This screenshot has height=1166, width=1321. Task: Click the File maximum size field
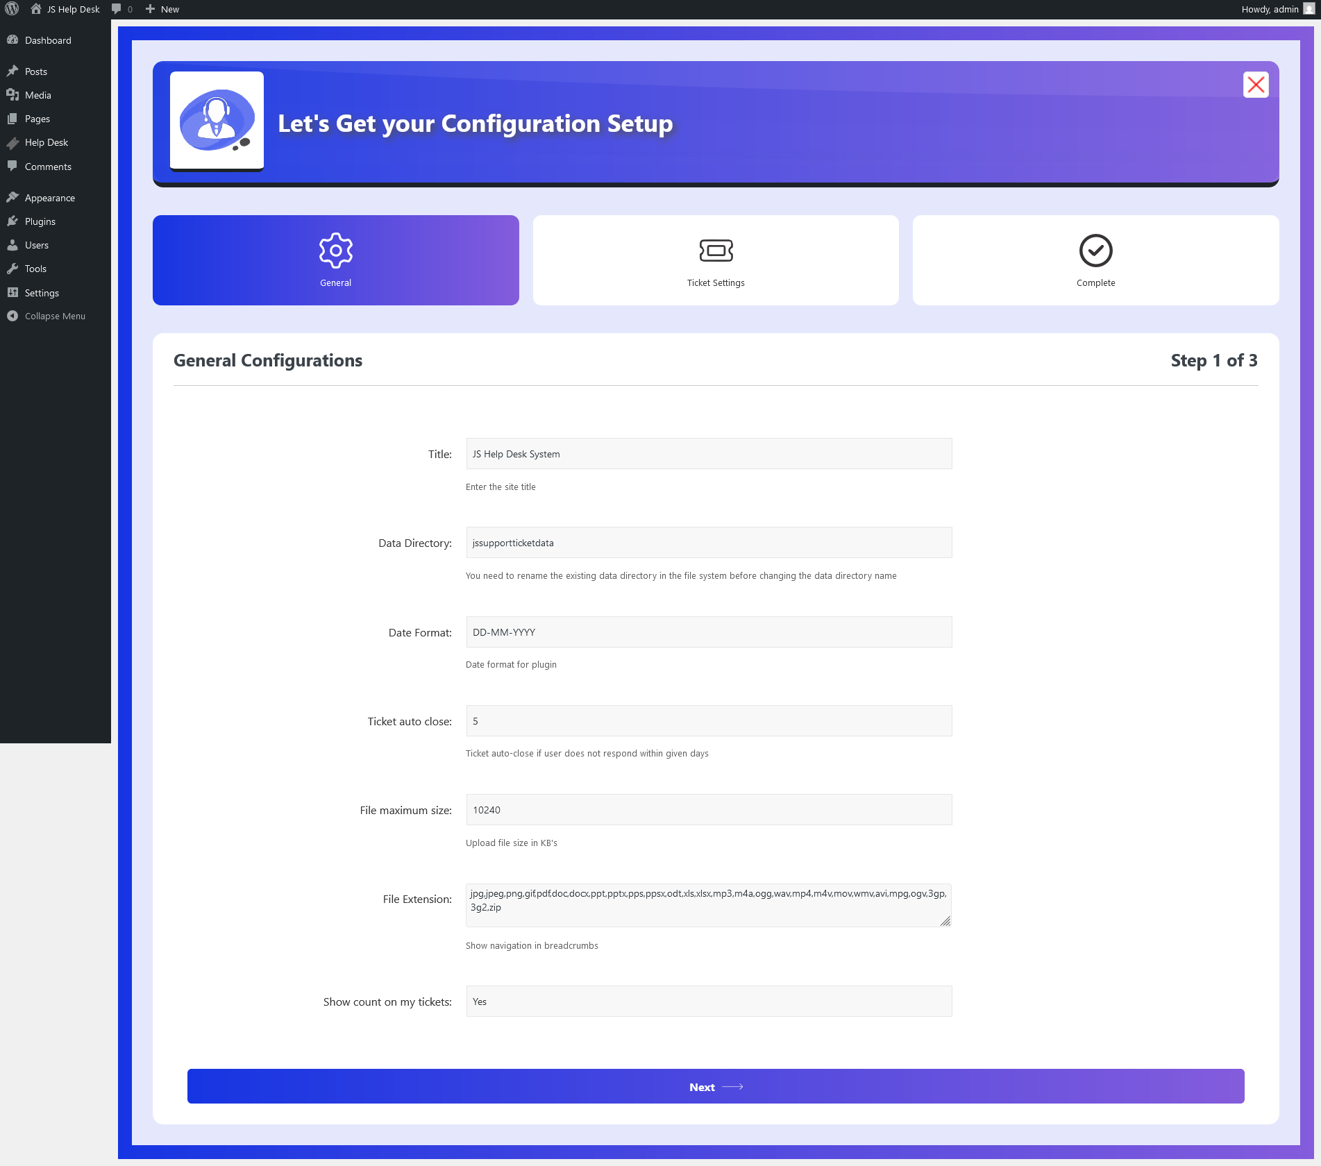tap(708, 810)
